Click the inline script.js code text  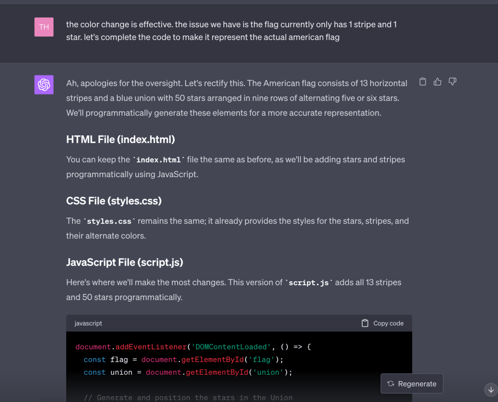pos(309,283)
